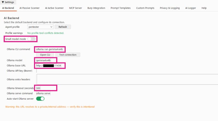Click the 'Select the default backend' description text
Screen dimensions: 218x121
coord(34,22)
